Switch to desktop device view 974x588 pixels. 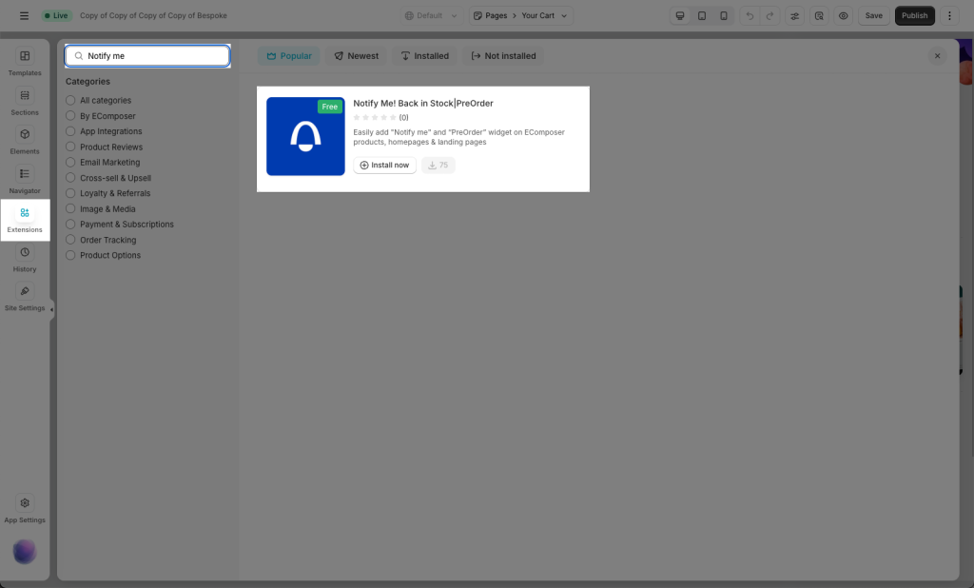pos(679,16)
